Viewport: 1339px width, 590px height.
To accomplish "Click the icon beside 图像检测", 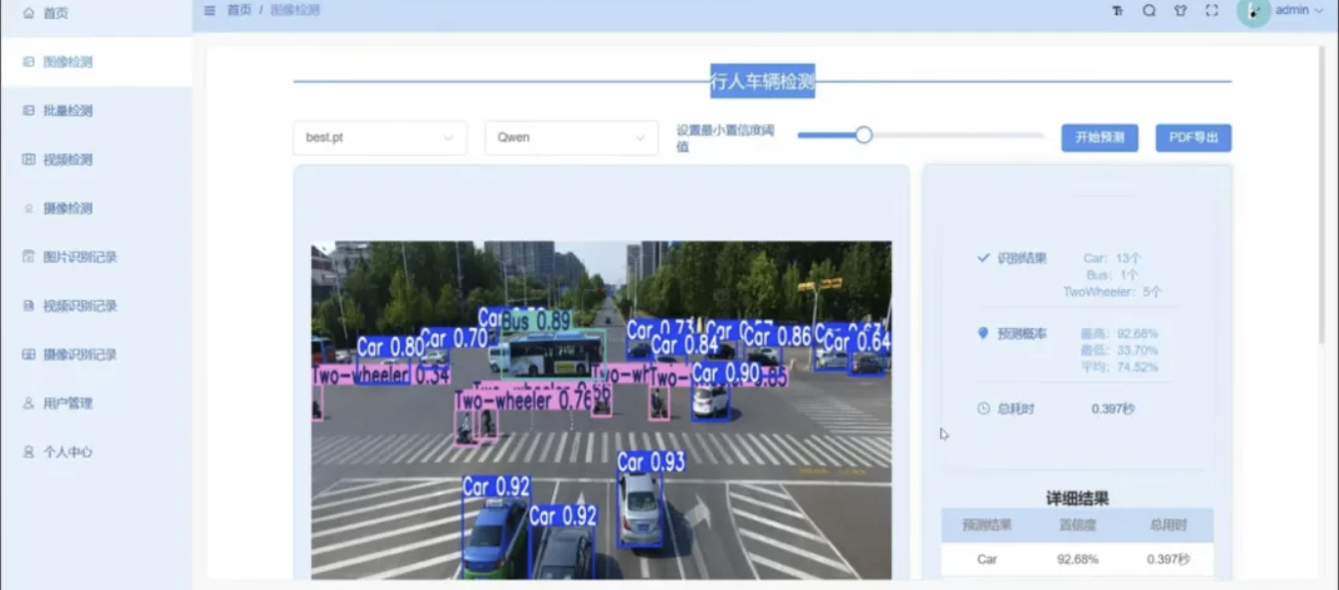I will coord(28,62).
